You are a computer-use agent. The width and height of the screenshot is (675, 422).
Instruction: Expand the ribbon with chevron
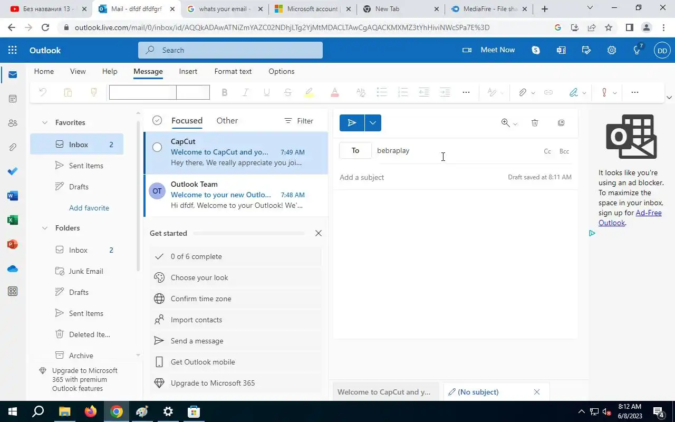point(669,98)
